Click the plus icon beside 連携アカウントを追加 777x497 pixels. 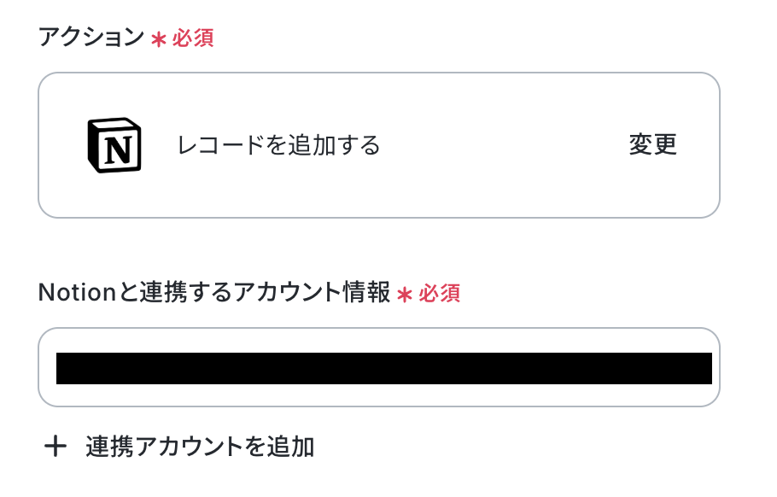click(x=55, y=447)
